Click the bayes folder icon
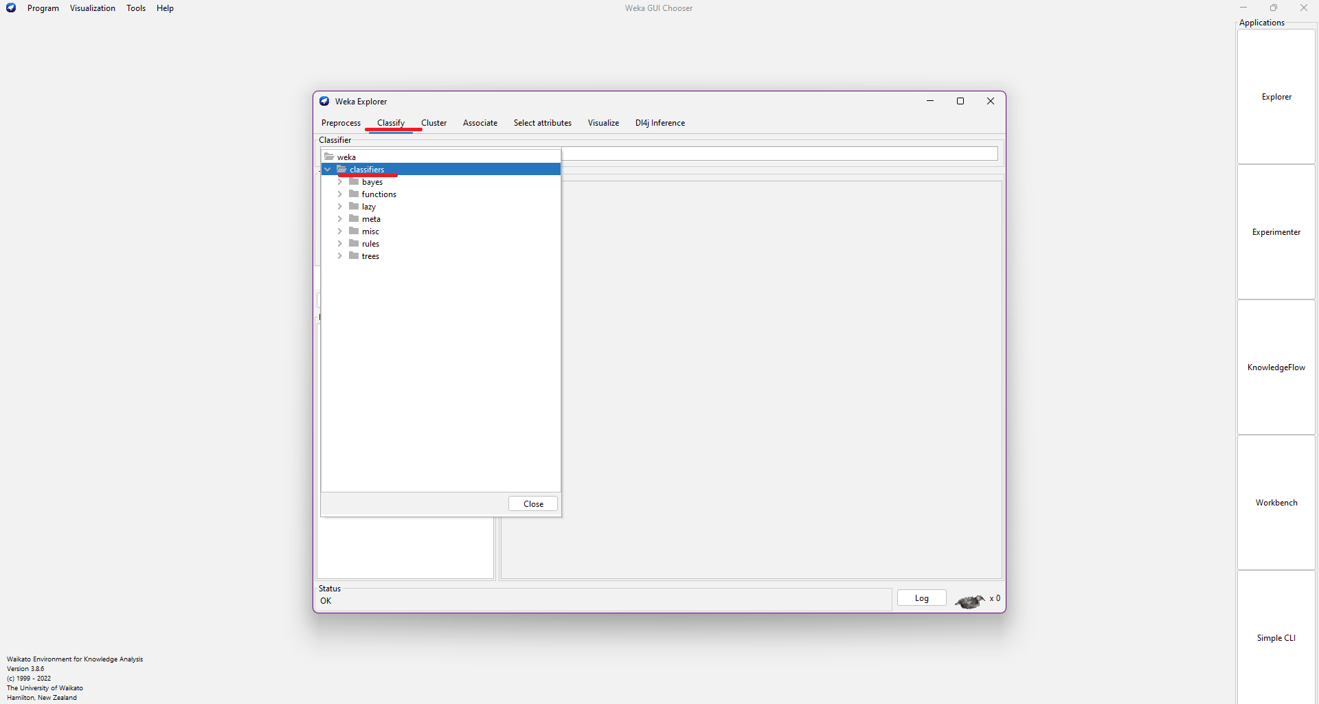This screenshot has height=704, width=1319. coord(354,182)
